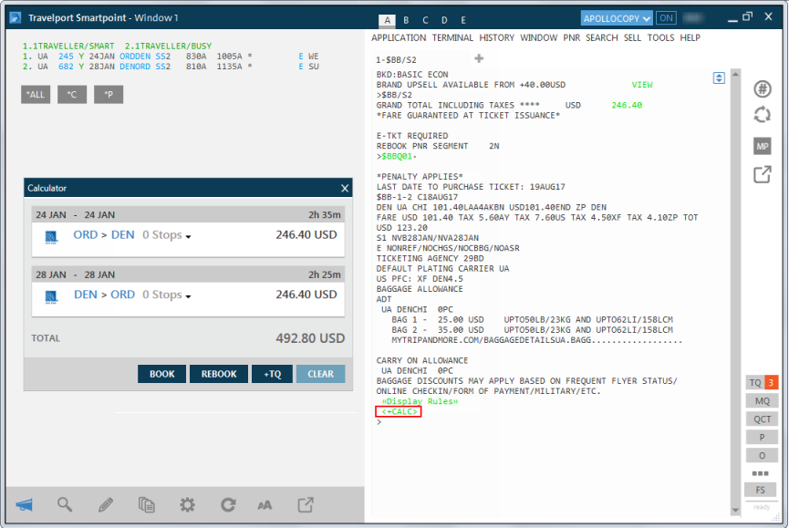
Task: Click the hash symbol icon in sidebar
Action: 763,88
